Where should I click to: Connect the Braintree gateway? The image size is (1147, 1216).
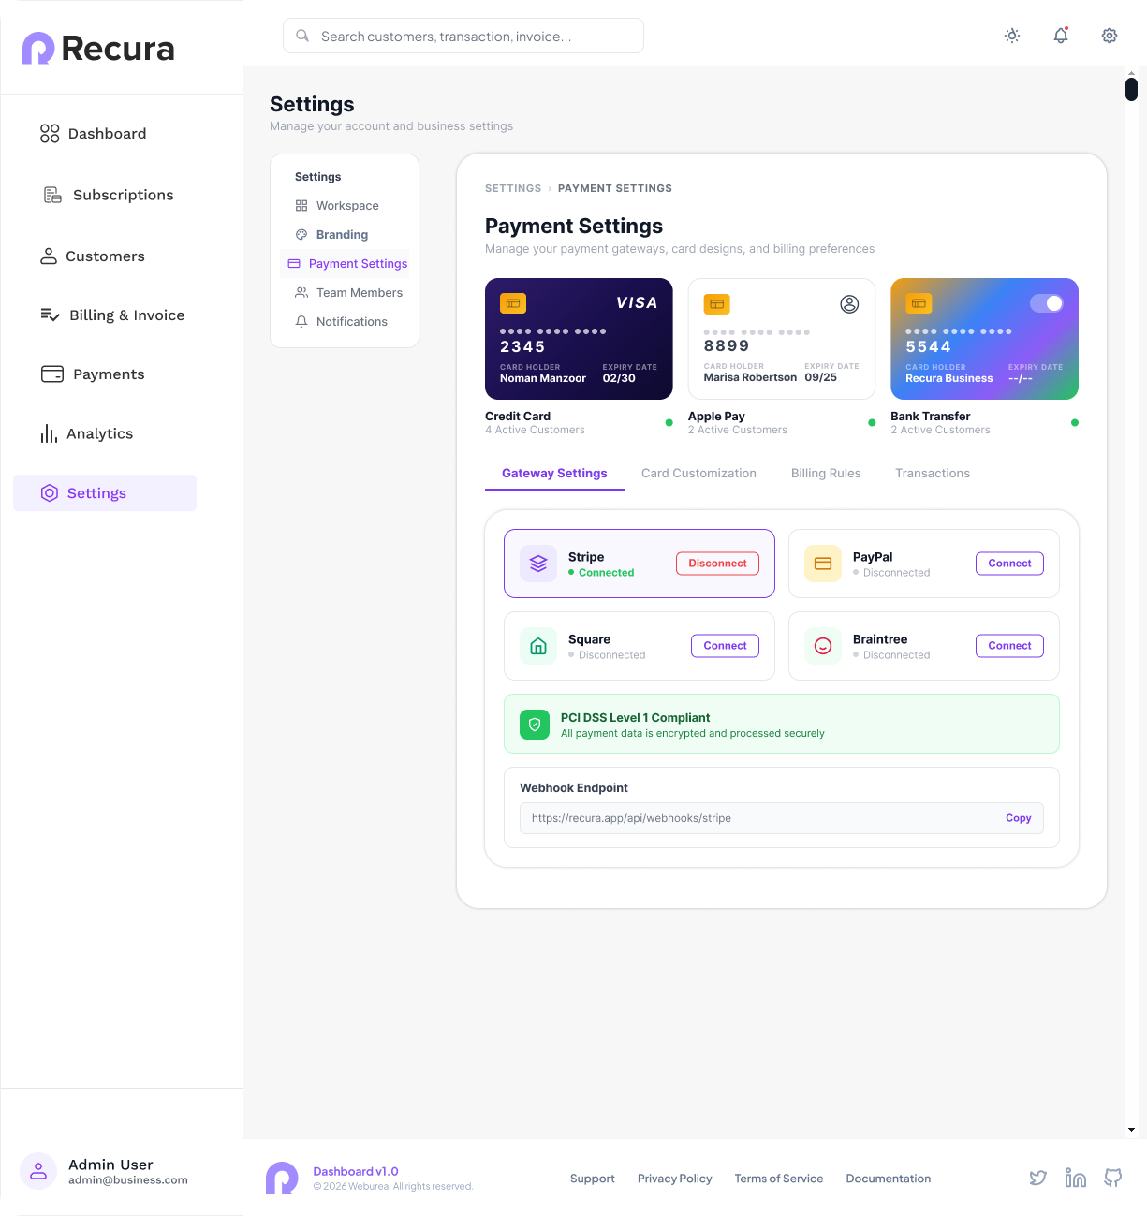click(1009, 646)
